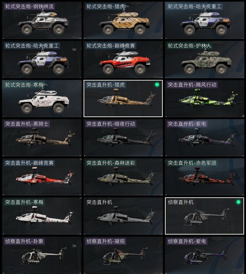Click the green equipped dot on 侦察直升机

point(238,202)
